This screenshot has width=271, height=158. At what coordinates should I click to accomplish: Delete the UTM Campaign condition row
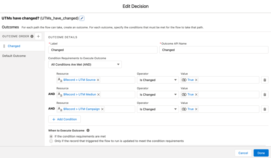265,109
